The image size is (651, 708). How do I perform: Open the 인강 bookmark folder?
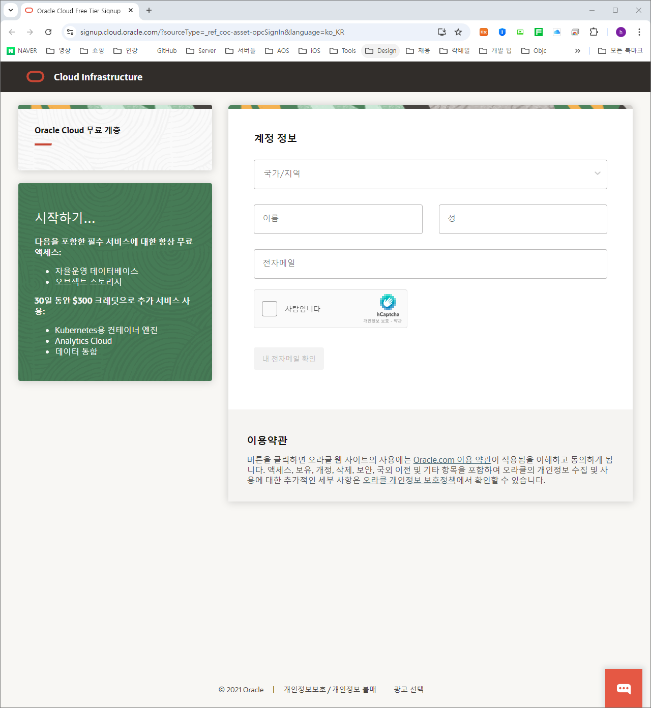click(126, 50)
